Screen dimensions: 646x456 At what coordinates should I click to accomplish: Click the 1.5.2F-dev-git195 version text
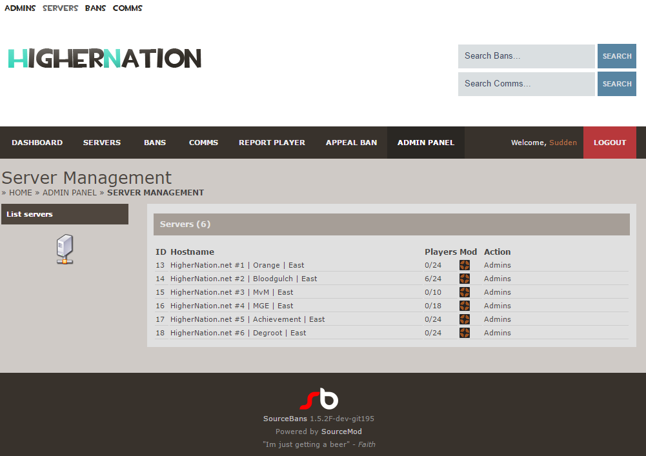(x=342, y=419)
